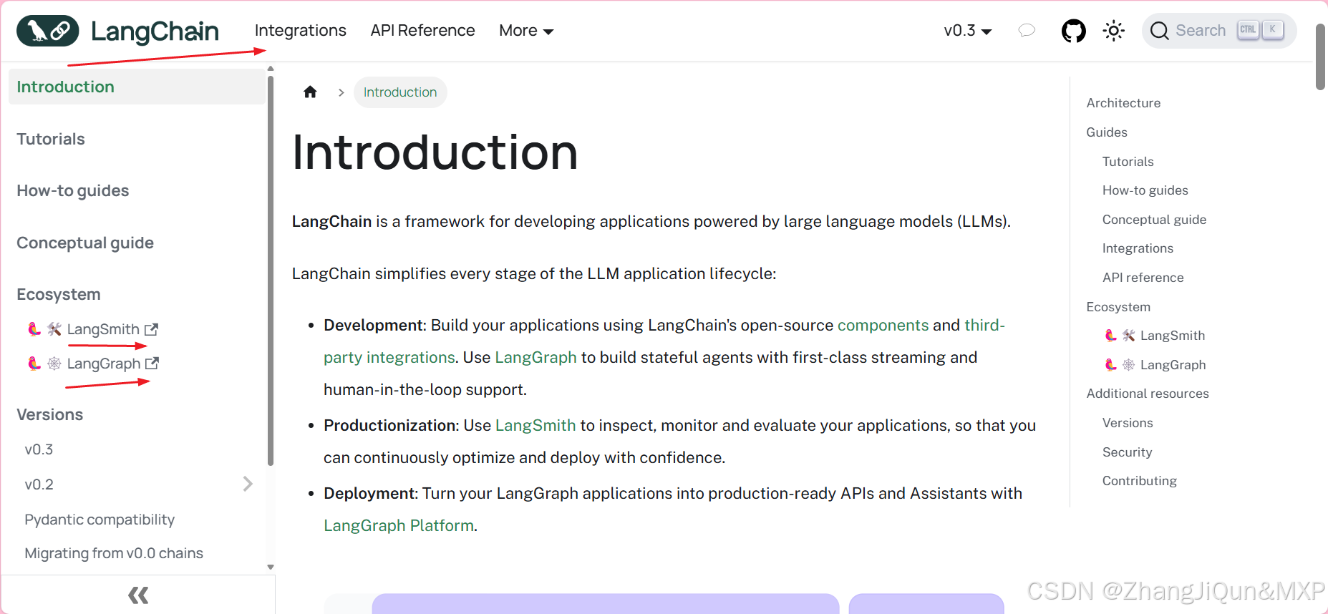Open Conceptual guide in the left sidebar
Viewport: 1328px width, 614px height.
point(85,243)
